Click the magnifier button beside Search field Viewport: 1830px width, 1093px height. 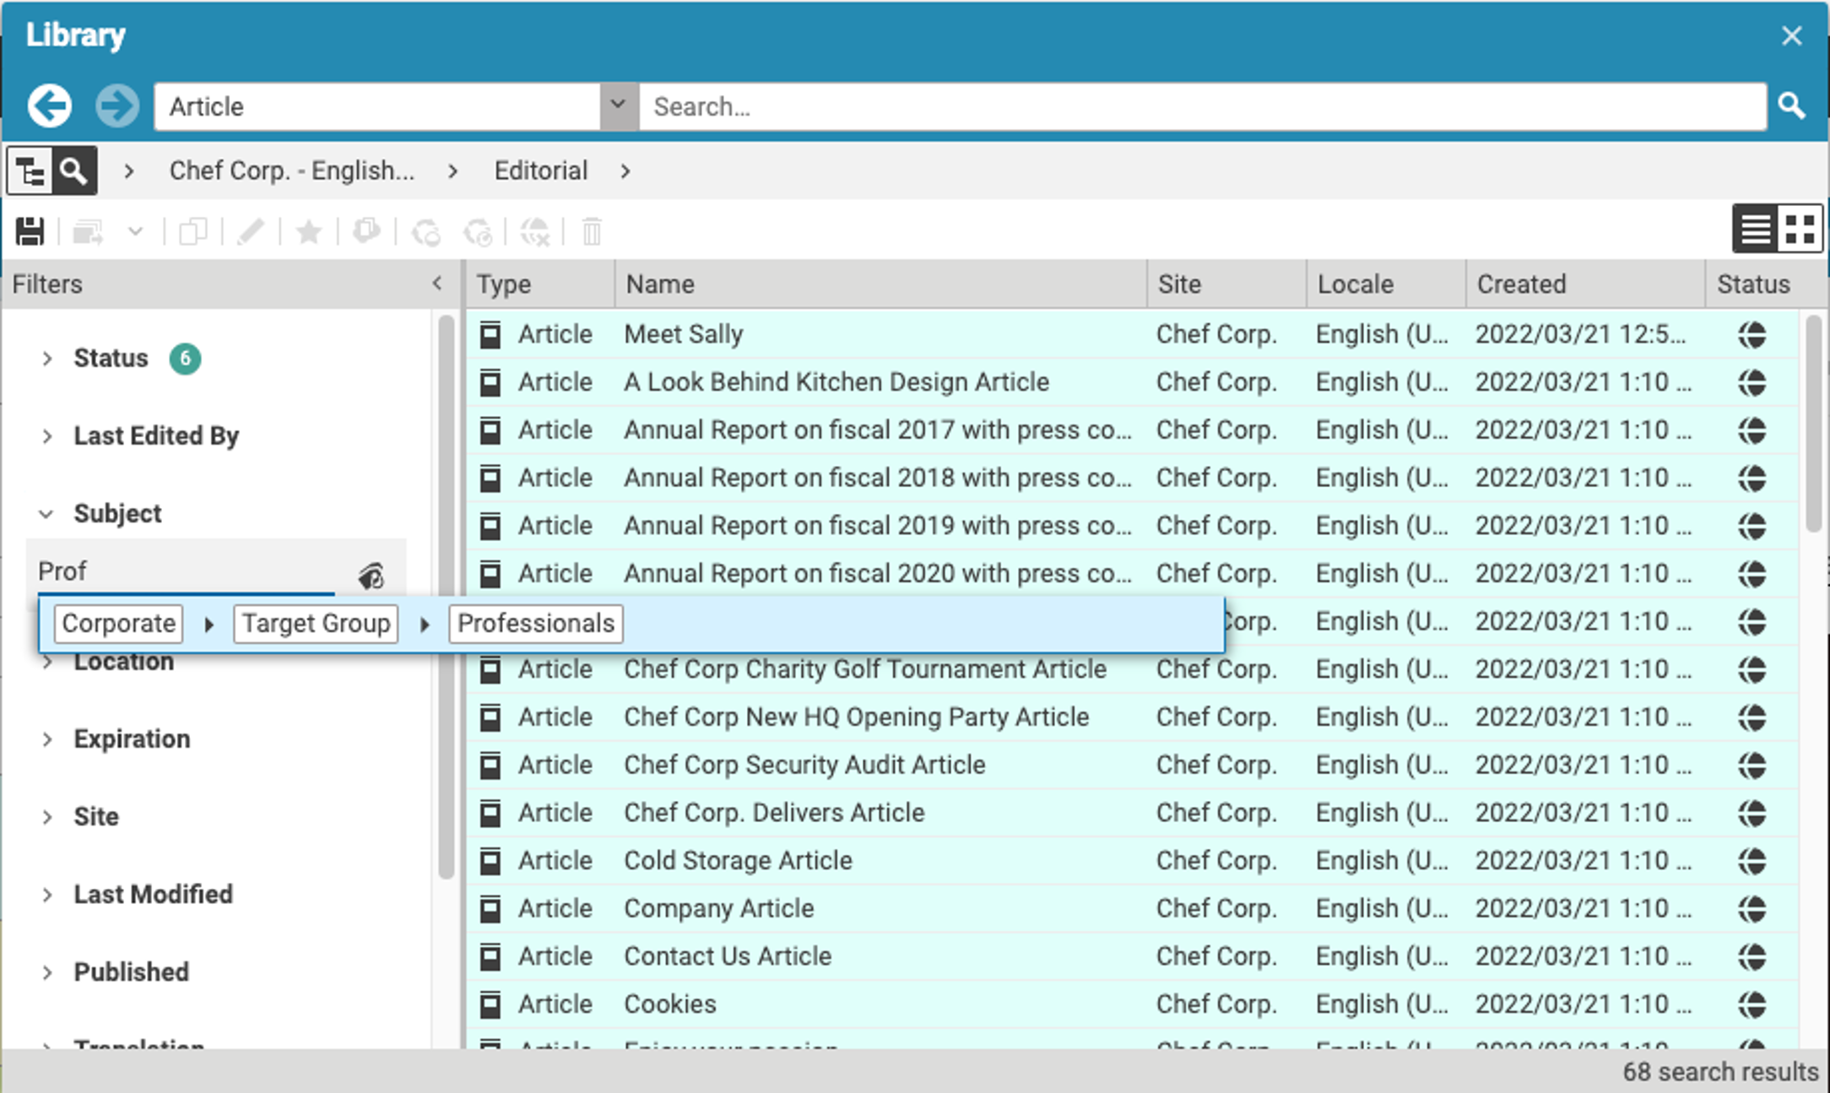pyautogui.click(x=1791, y=106)
